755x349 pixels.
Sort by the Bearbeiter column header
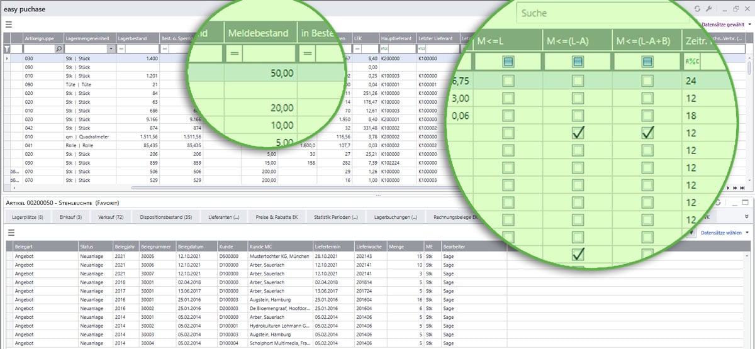474,247
